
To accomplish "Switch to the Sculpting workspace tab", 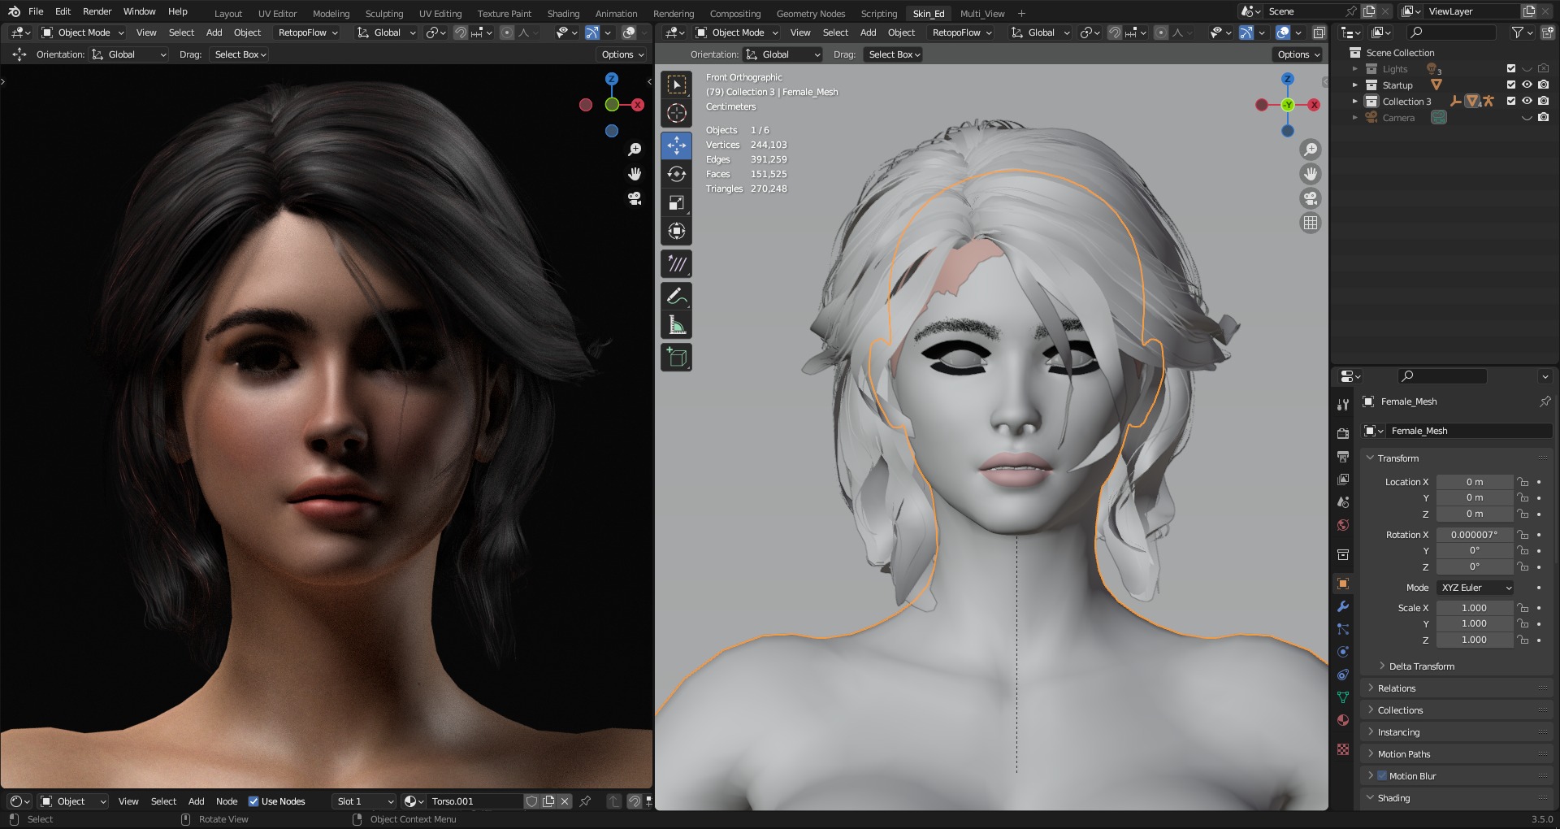I will [383, 13].
